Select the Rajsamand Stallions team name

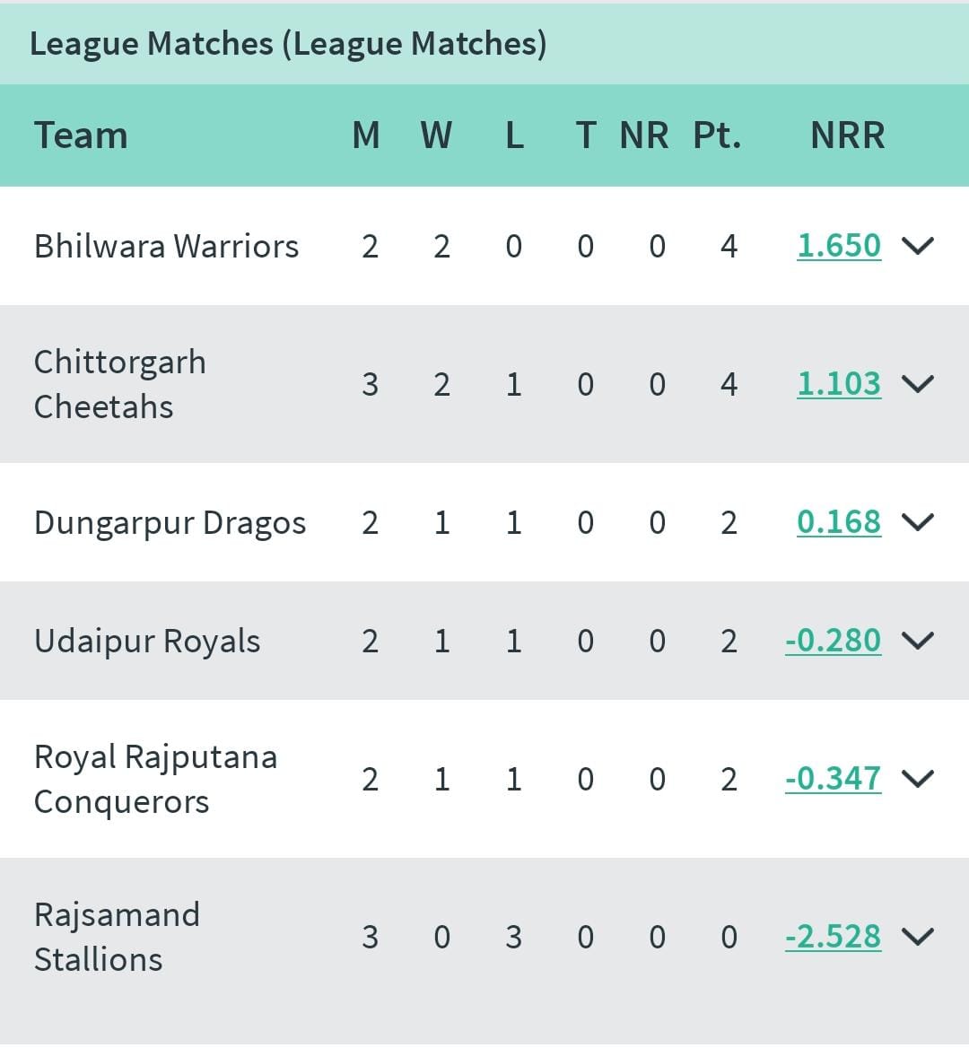(117, 937)
